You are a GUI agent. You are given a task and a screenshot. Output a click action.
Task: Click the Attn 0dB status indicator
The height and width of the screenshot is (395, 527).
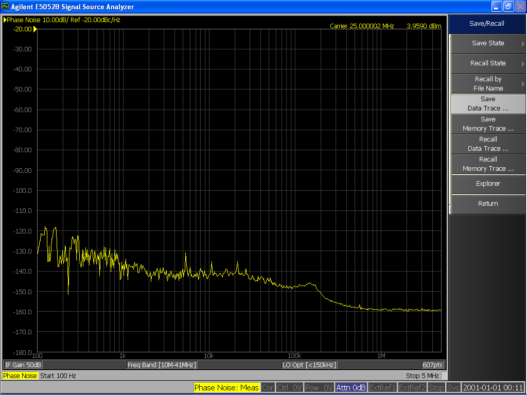click(351, 388)
